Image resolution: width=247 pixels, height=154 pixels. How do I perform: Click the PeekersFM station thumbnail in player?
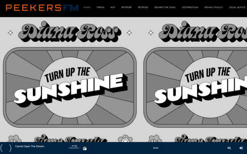(x=75, y=147)
